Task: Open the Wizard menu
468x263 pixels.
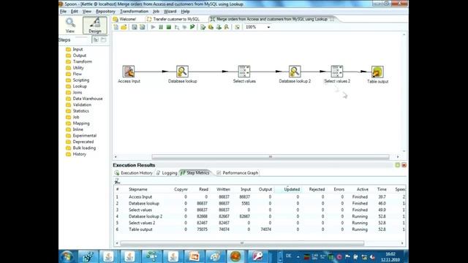Action: click(x=170, y=12)
